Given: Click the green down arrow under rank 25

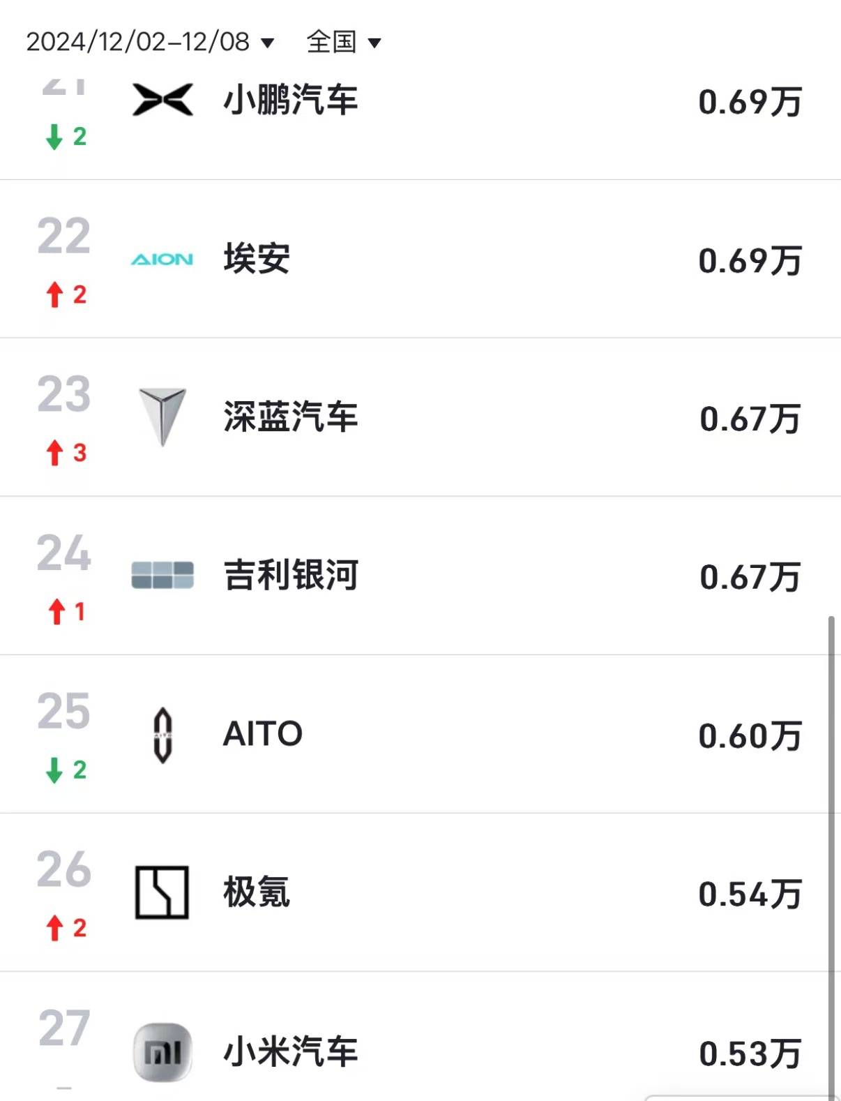Looking at the screenshot, I should [x=54, y=770].
